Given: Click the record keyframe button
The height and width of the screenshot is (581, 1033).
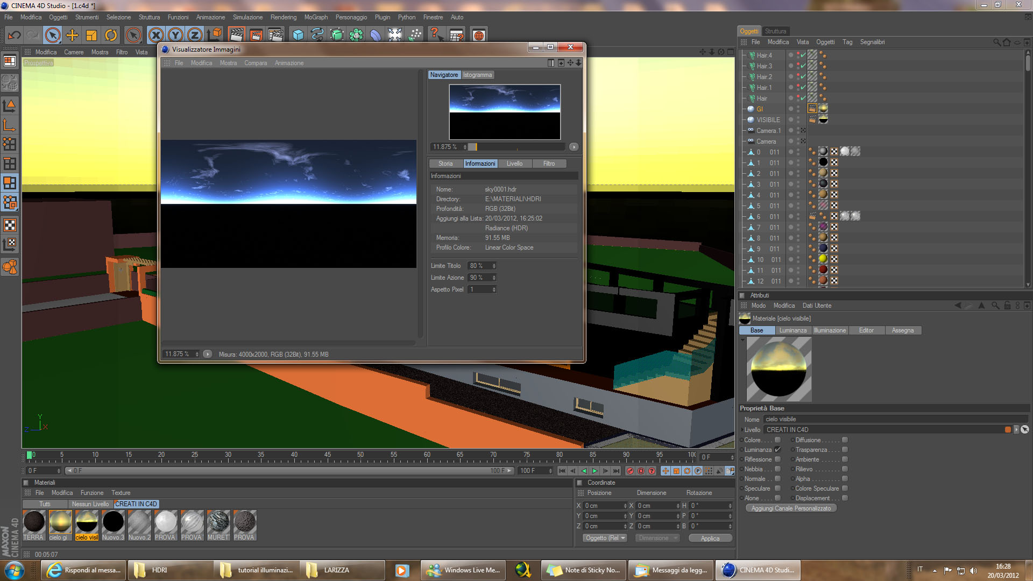Looking at the screenshot, I should click(x=630, y=471).
